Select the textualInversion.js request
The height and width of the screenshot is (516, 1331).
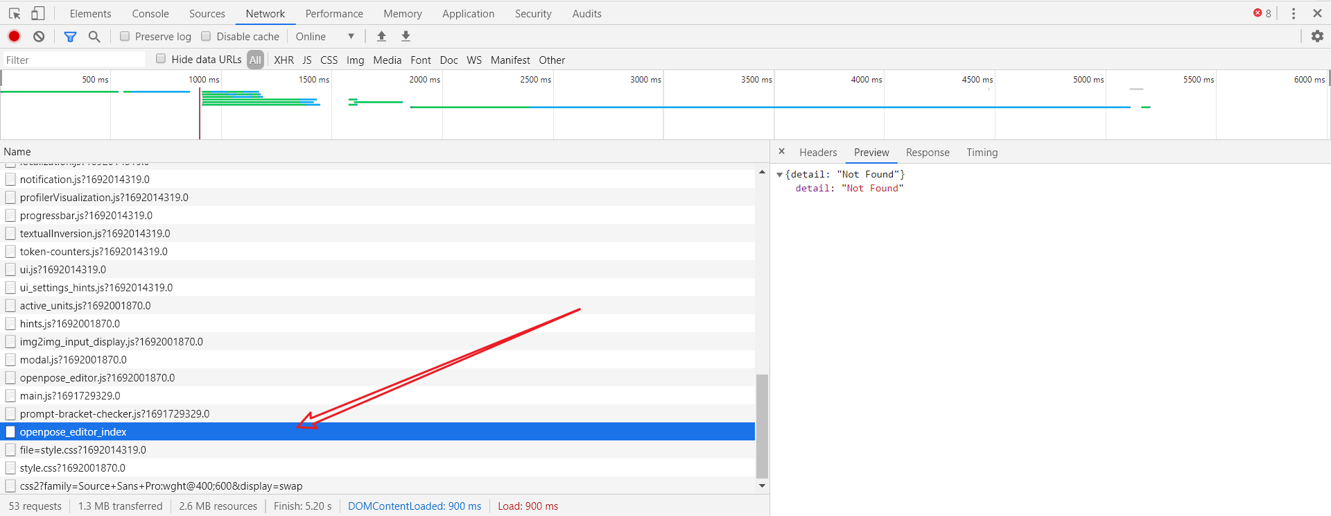point(378,233)
